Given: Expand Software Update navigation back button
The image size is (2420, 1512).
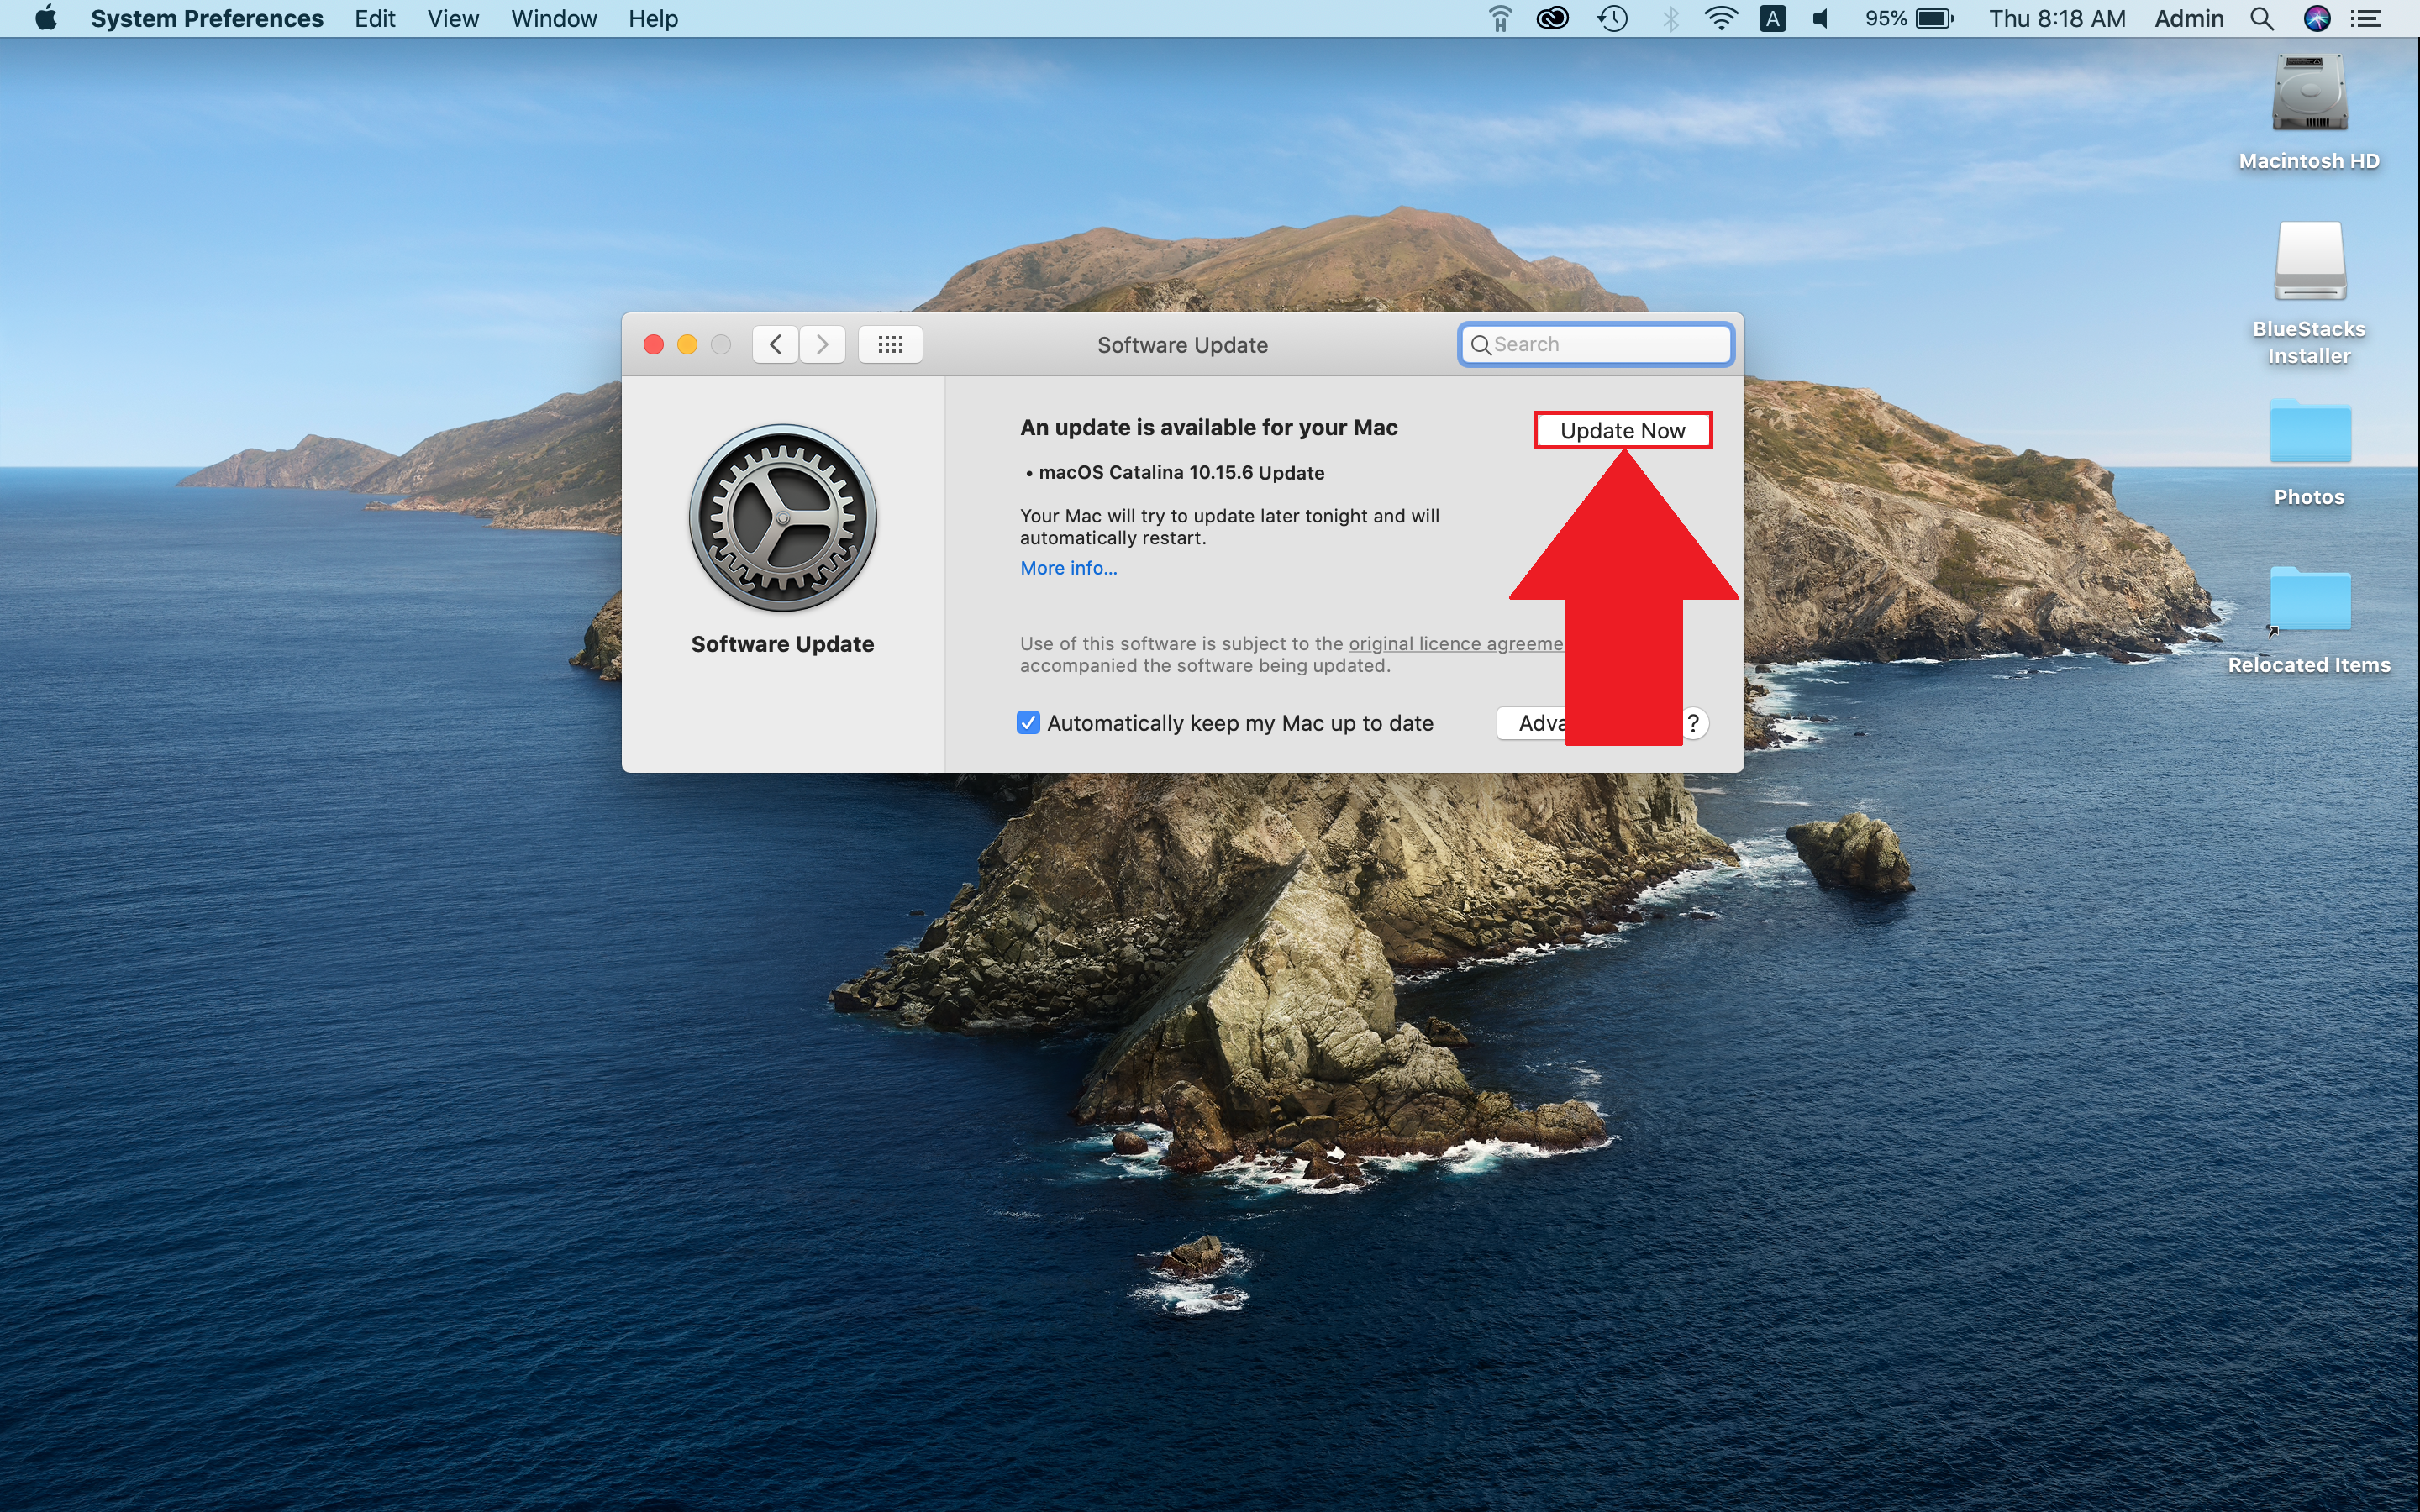Looking at the screenshot, I should coord(774,344).
